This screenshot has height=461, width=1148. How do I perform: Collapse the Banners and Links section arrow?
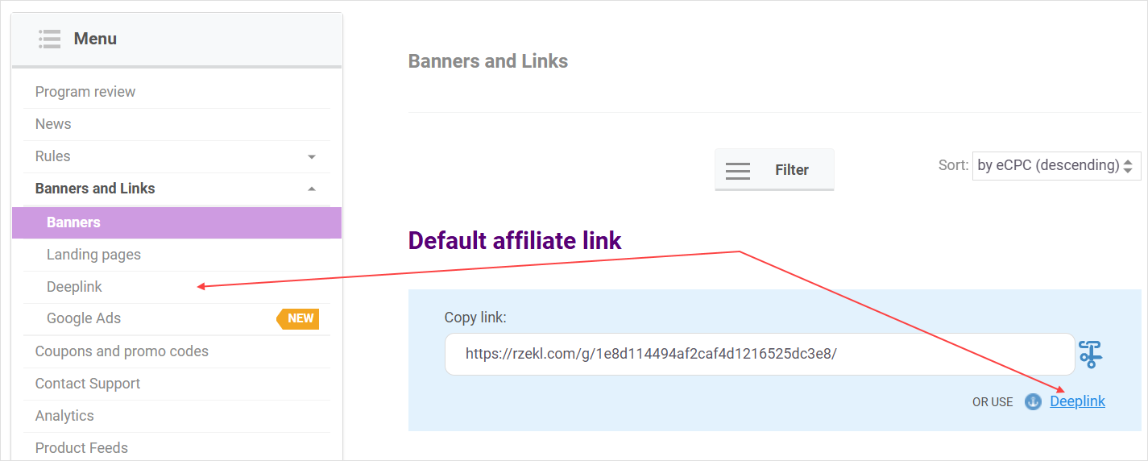[x=312, y=189]
